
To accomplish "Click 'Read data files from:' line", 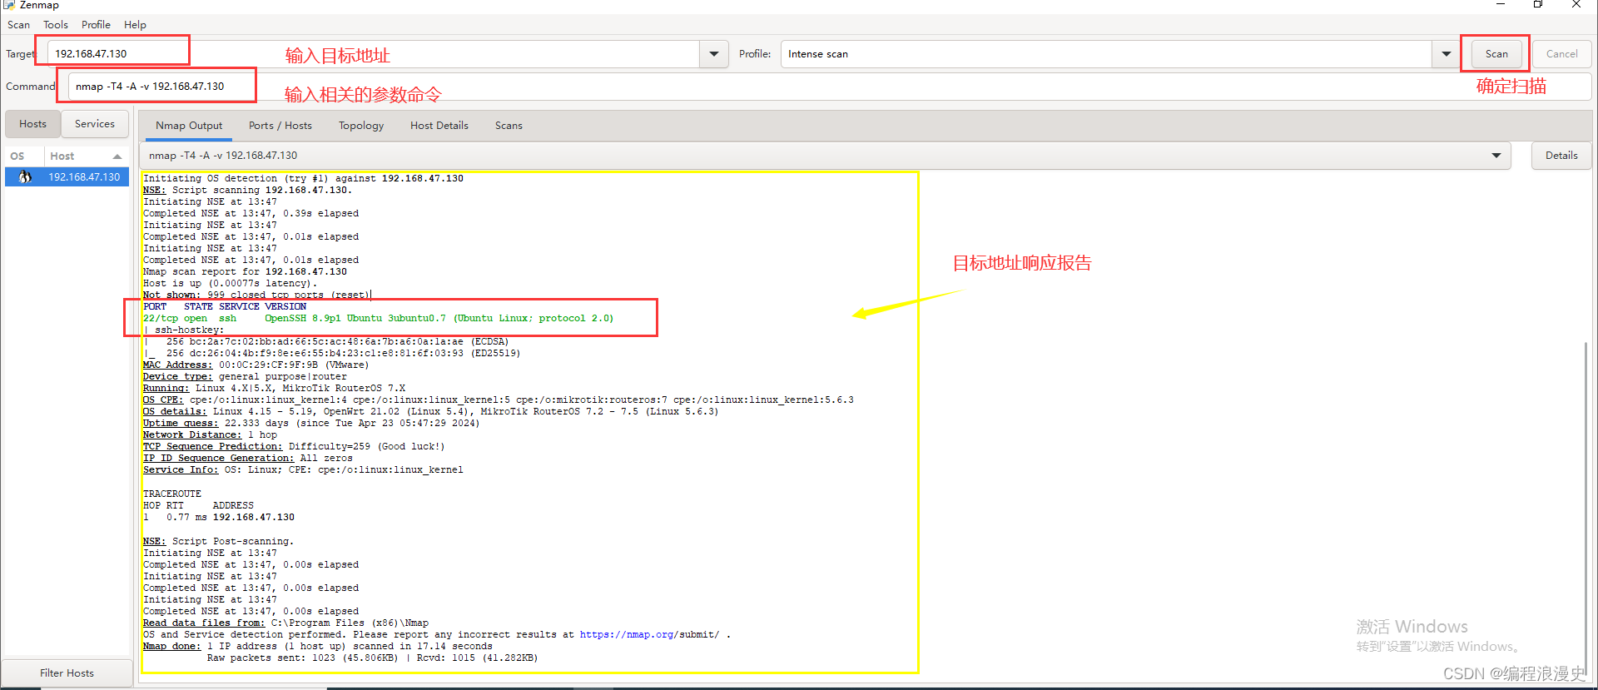I will point(285,623).
